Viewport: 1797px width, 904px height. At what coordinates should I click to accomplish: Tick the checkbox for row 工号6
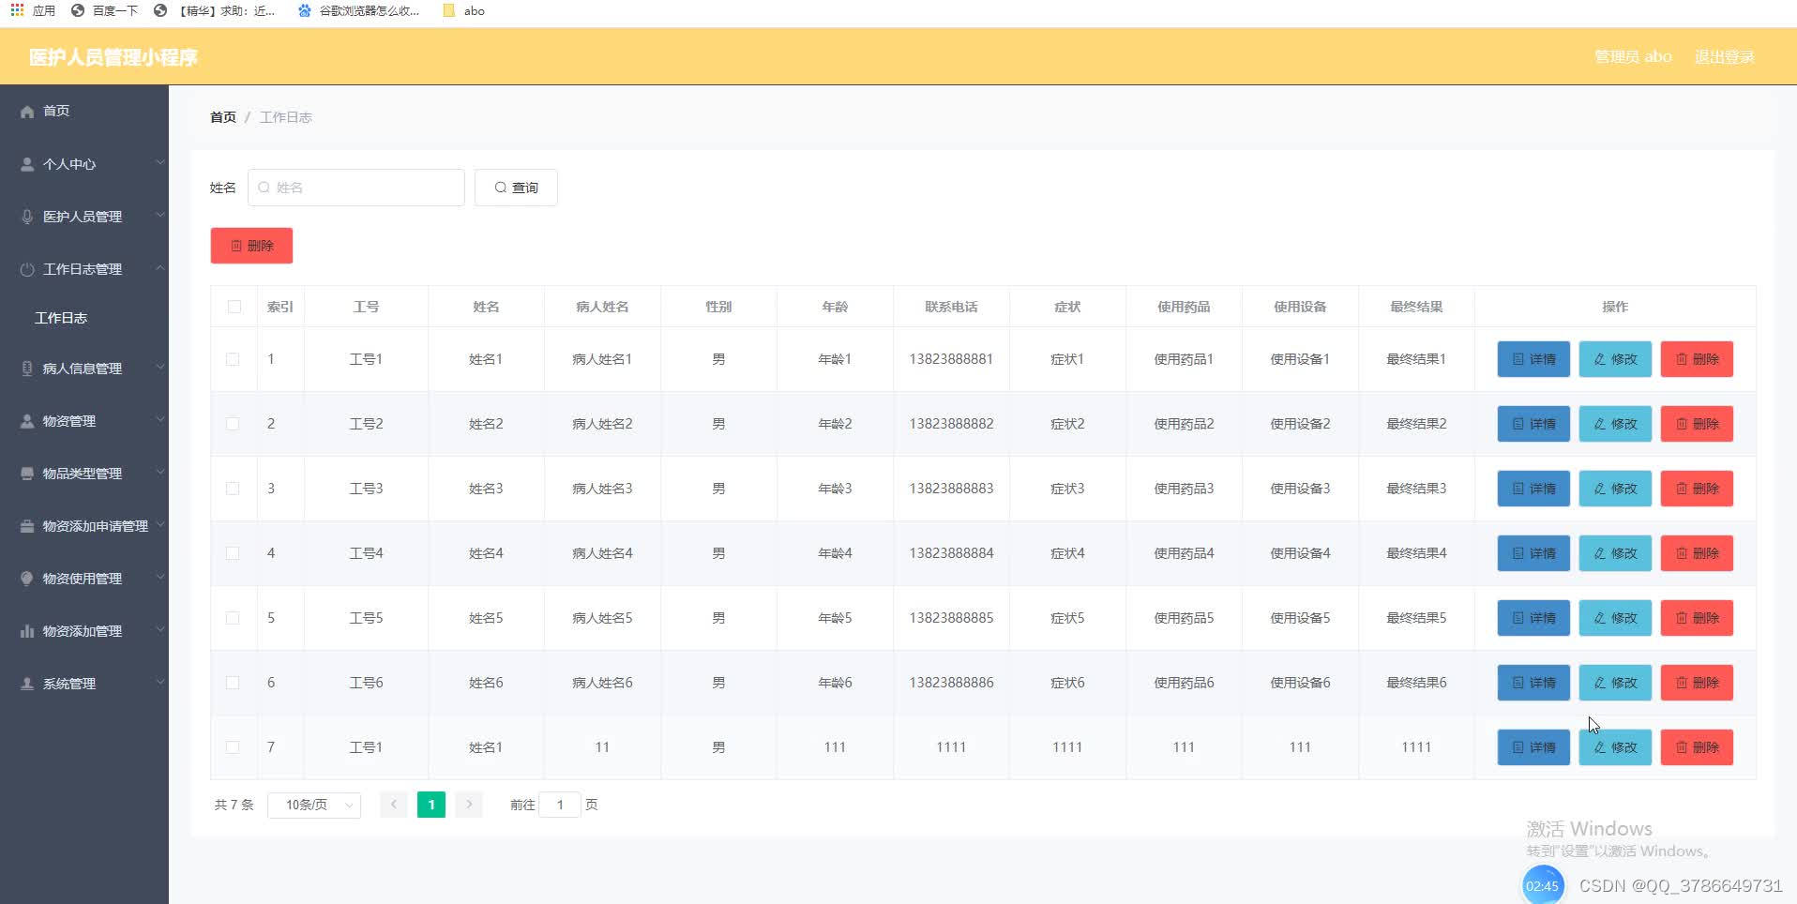[233, 683]
